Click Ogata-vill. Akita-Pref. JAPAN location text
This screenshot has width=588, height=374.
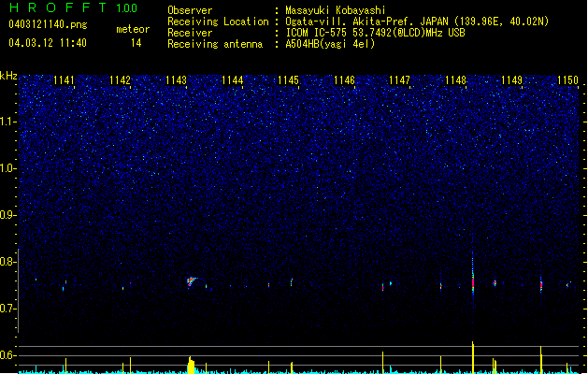tap(369, 22)
